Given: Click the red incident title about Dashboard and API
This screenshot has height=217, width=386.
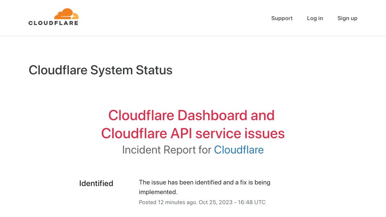Looking at the screenshot, I should [x=193, y=124].
